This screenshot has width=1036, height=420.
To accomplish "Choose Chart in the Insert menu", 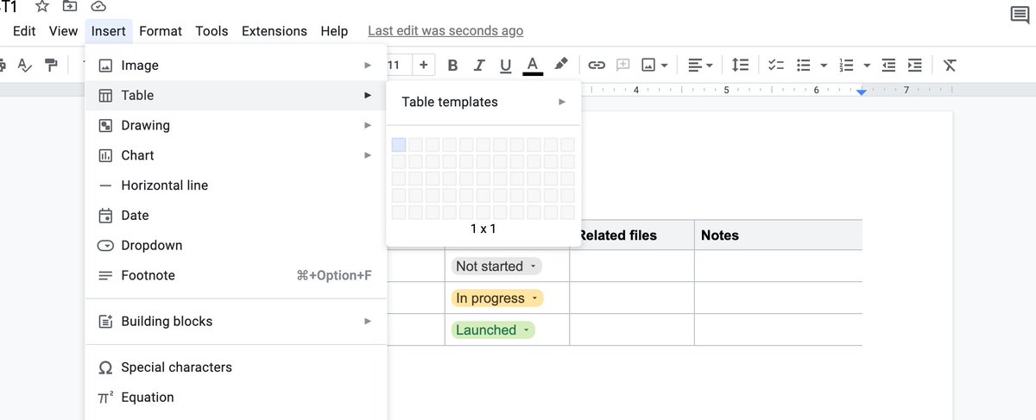I will [x=236, y=155].
